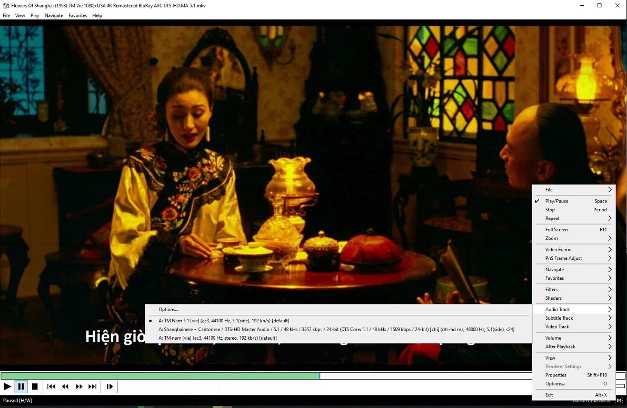Click the unplayed portion of seek bar
This screenshot has width=627, height=408.
[426, 375]
